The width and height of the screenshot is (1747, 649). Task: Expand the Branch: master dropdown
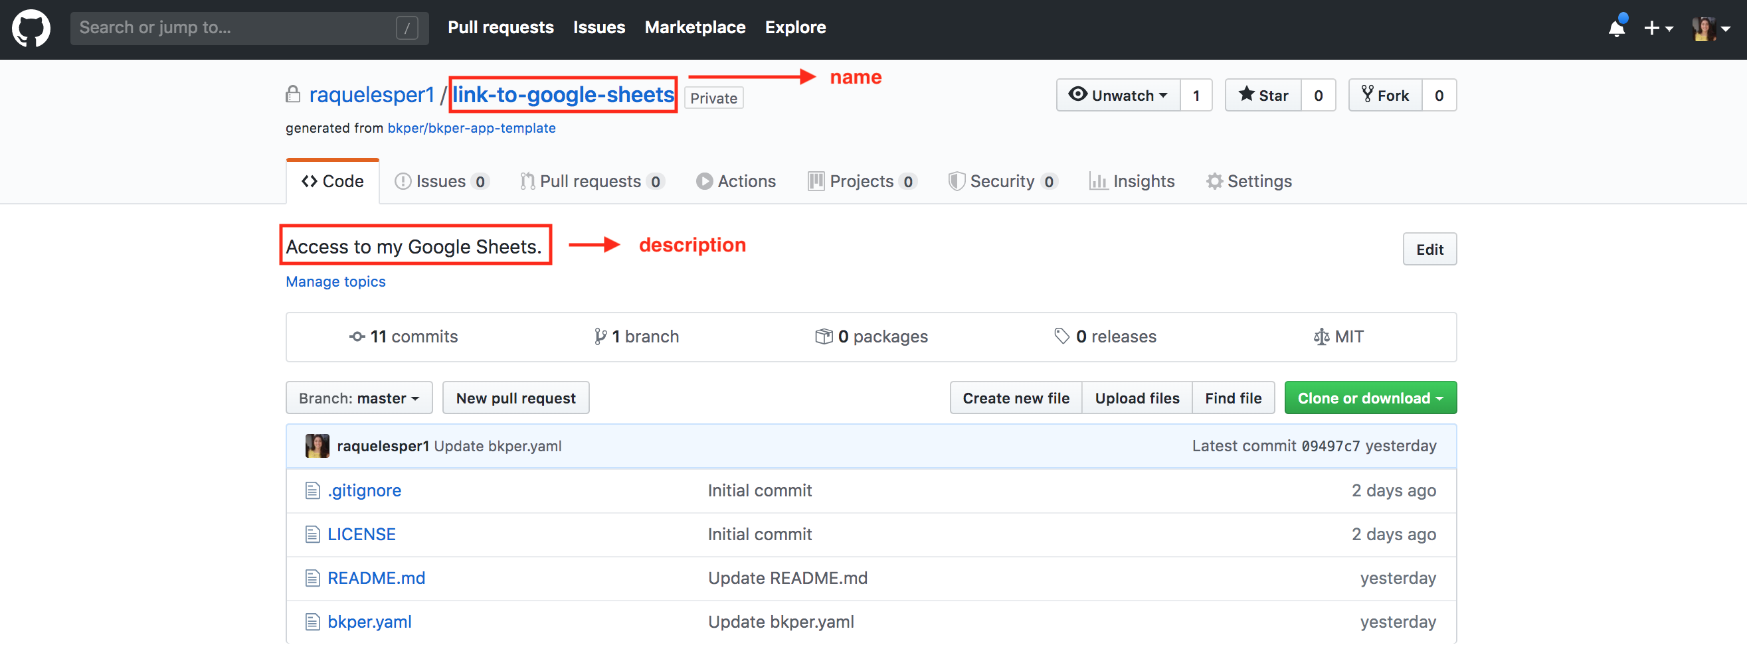pos(359,398)
